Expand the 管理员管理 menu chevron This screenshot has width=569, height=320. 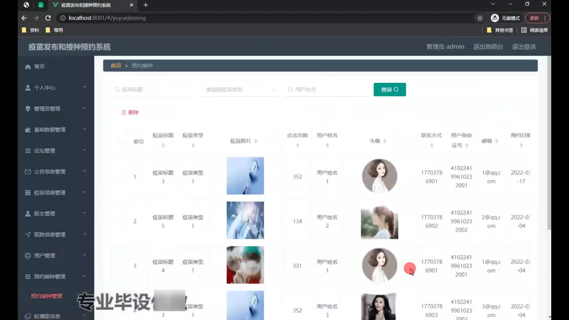click(84, 108)
